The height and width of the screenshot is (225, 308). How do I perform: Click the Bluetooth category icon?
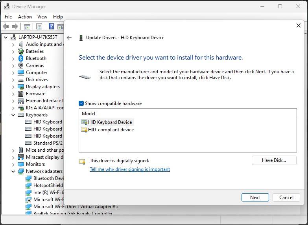pos(21,58)
